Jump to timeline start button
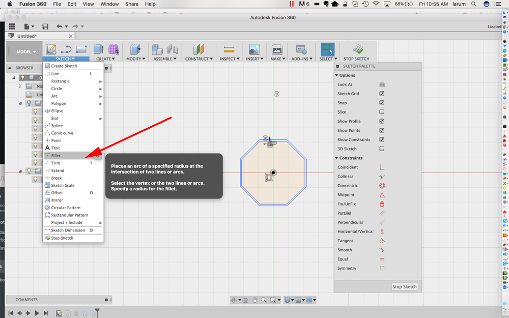Screen dimensions: 509x318 coord(10,313)
